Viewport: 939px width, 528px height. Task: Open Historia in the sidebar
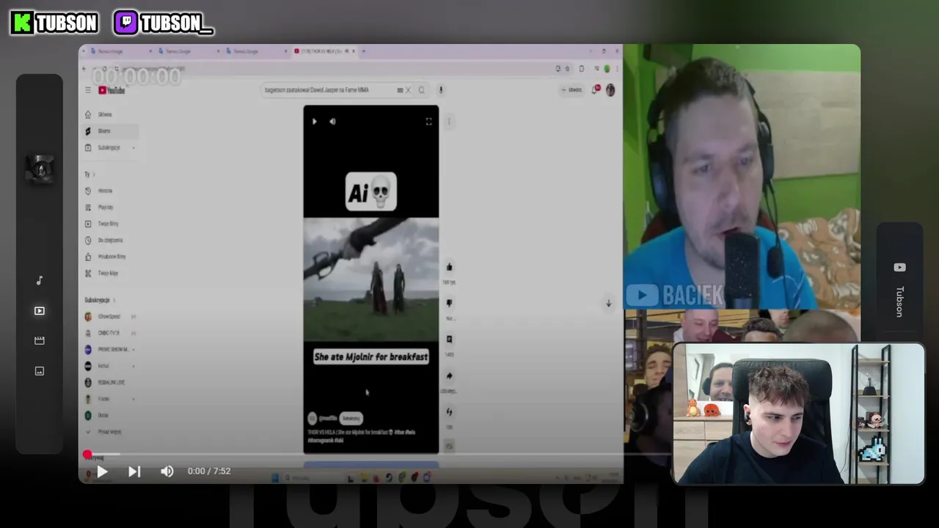(x=110, y=191)
